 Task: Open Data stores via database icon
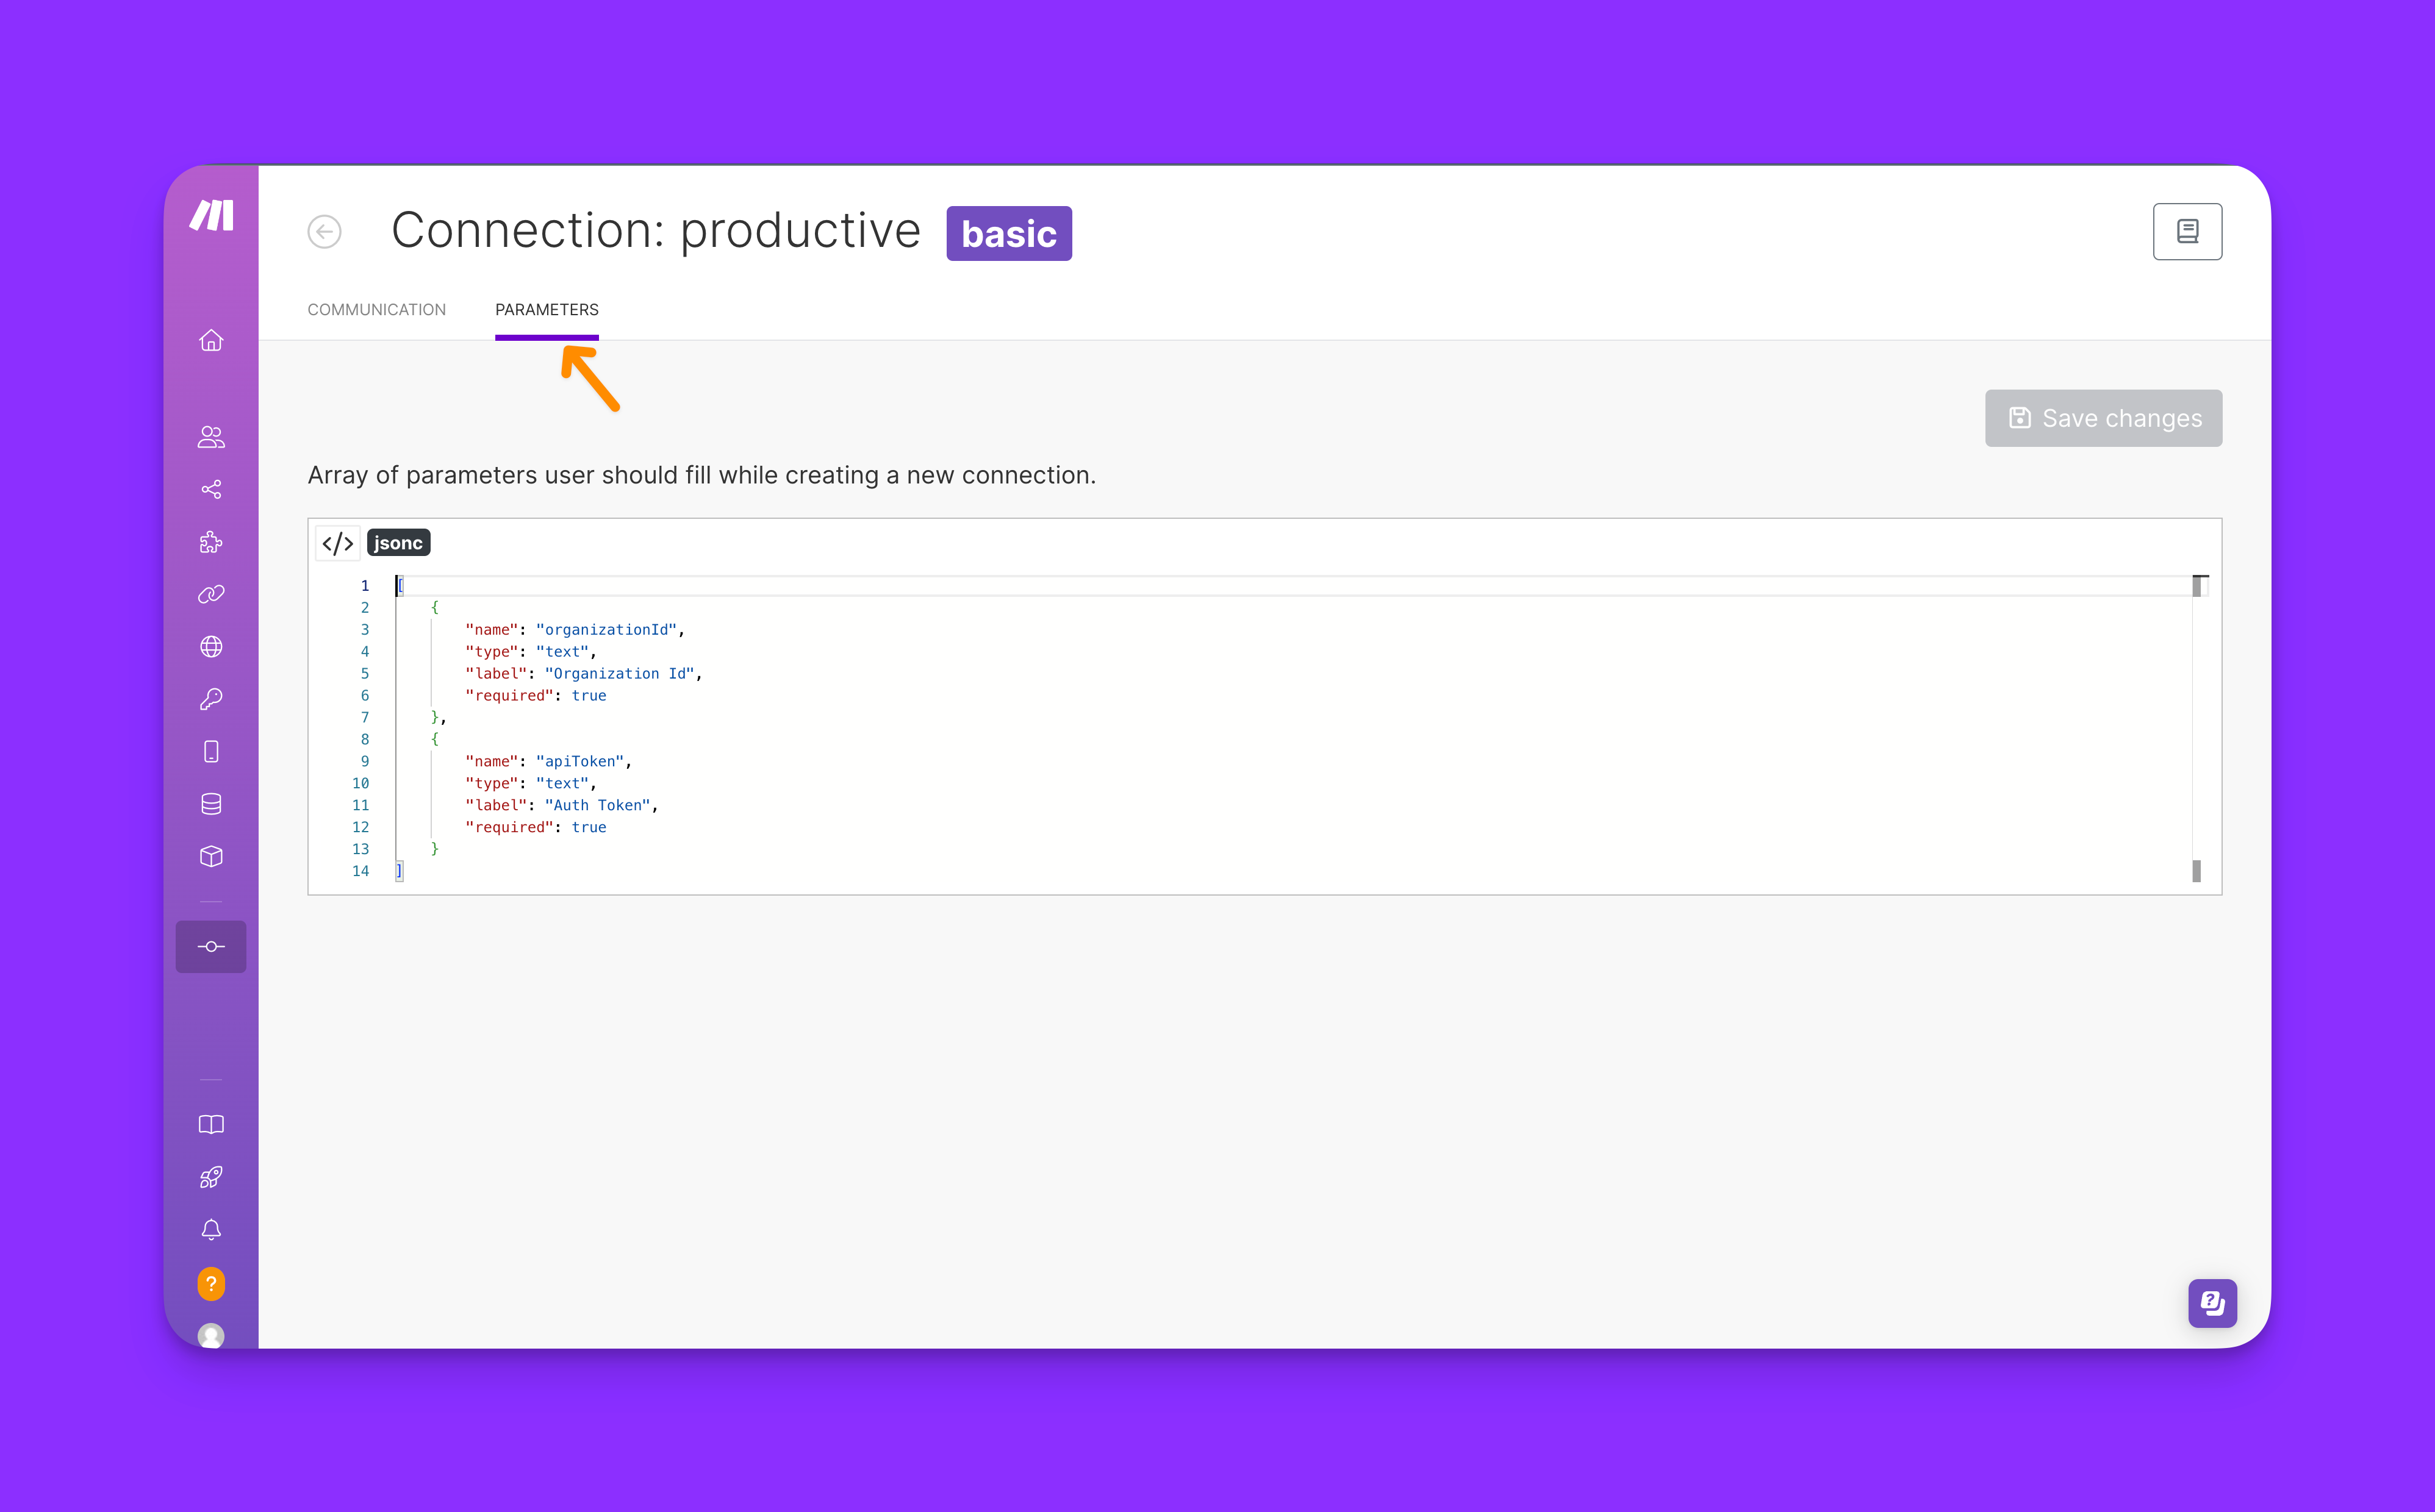click(211, 804)
